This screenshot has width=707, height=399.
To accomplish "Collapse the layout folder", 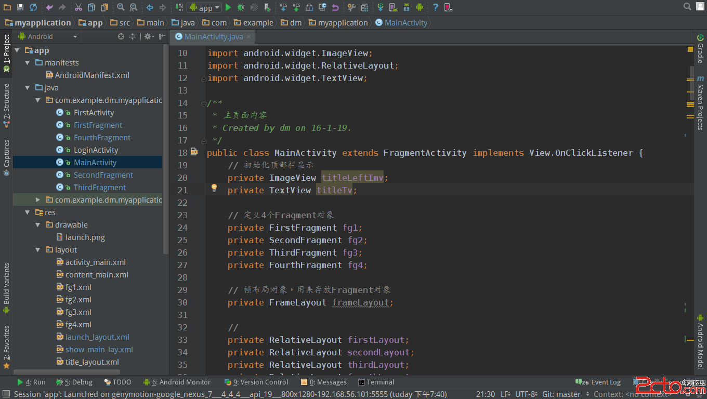I will point(37,249).
